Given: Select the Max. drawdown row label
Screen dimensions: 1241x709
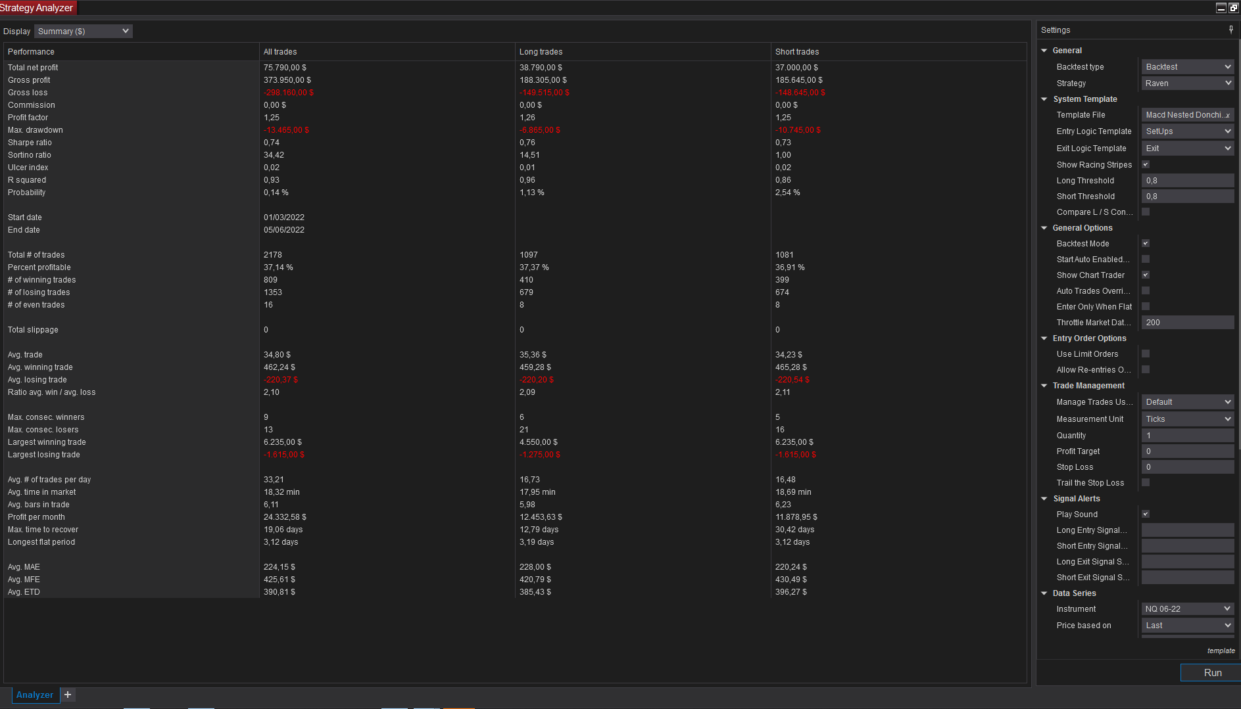Looking at the screenshot, I should click(36, 130).
